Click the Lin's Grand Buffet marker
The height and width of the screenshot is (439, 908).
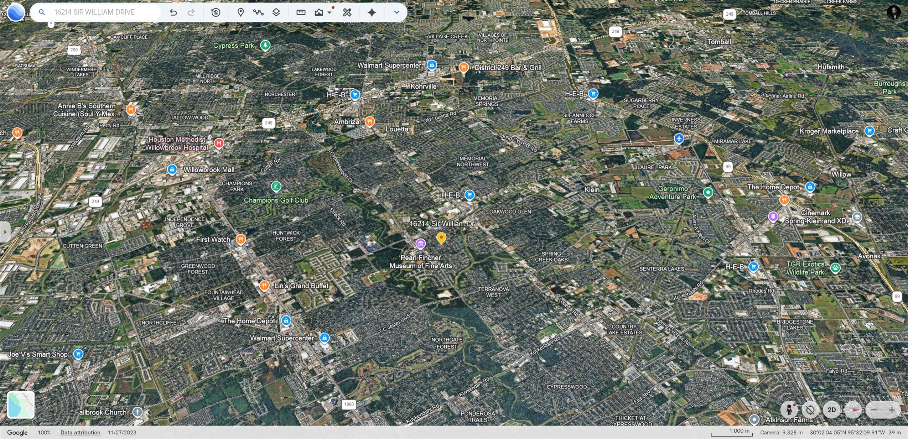click(x=264, y=286)
